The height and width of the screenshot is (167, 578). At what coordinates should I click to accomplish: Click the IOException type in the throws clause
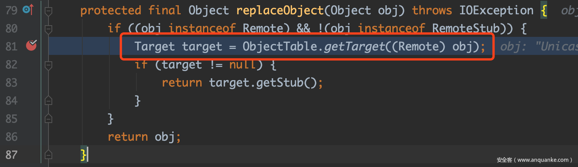click(496, 11)
